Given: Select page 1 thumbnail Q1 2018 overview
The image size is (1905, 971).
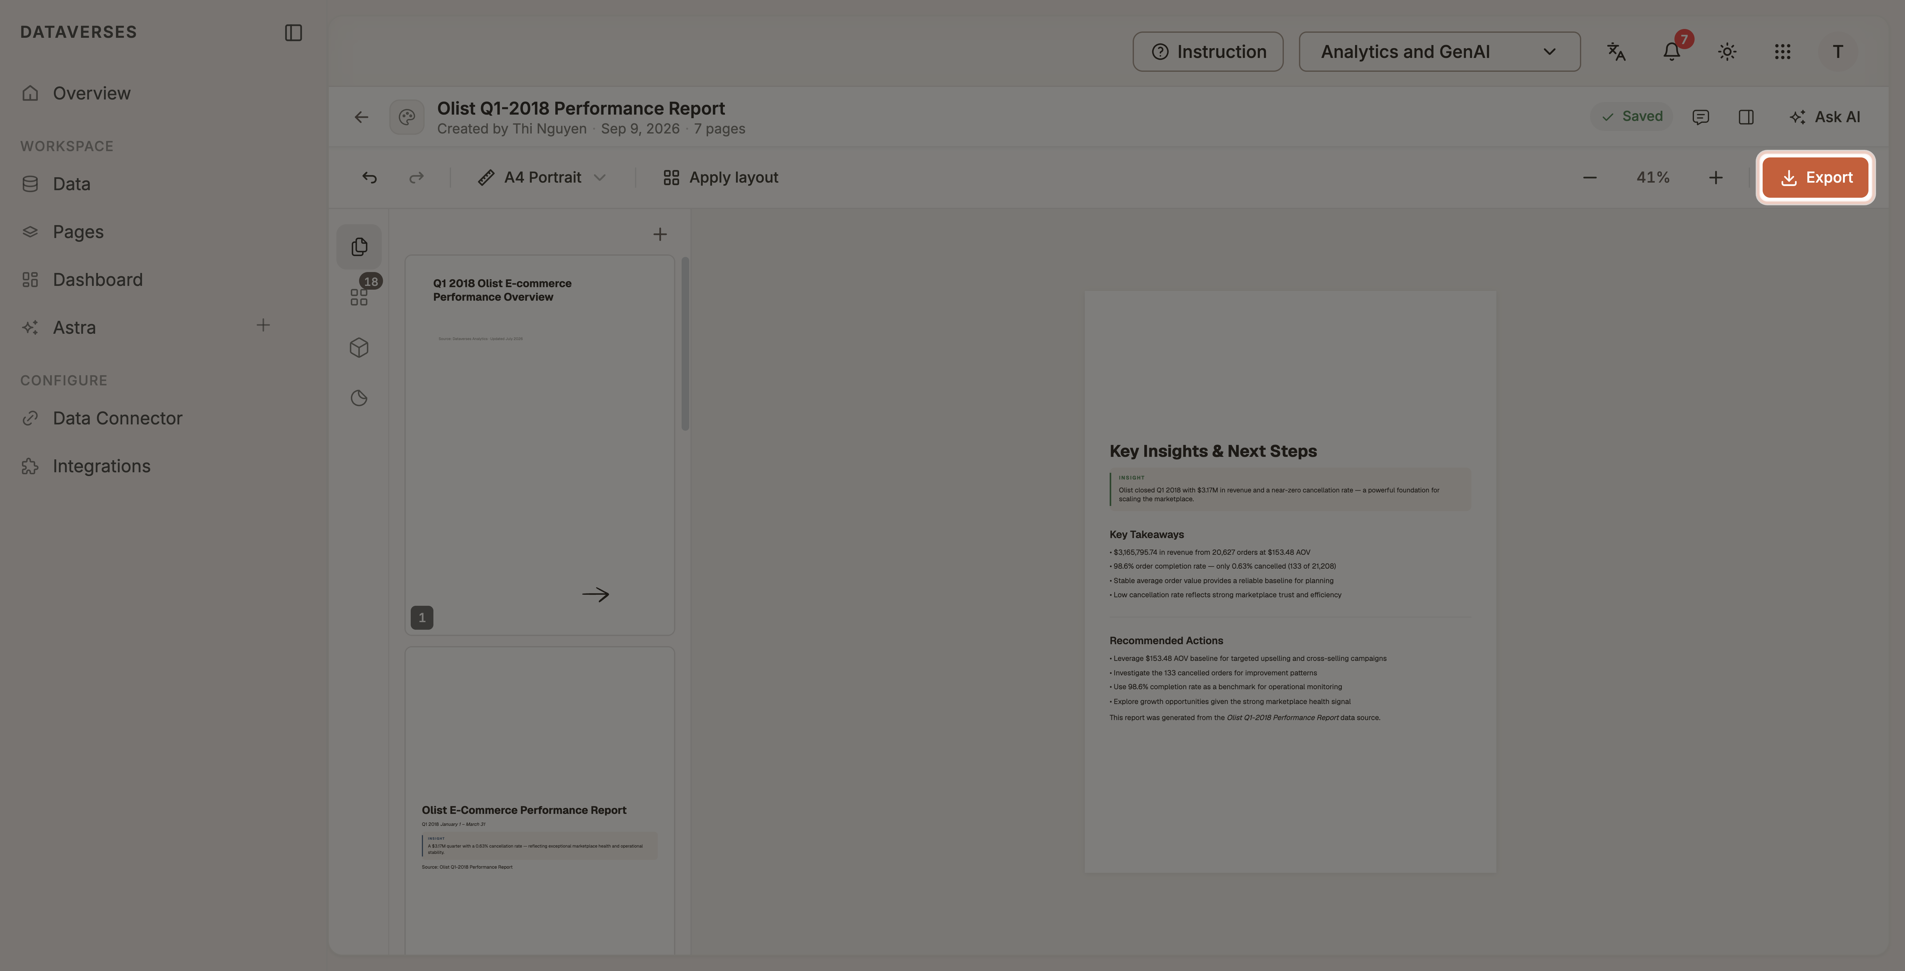Looking at the screenshot, I should 539,445.
